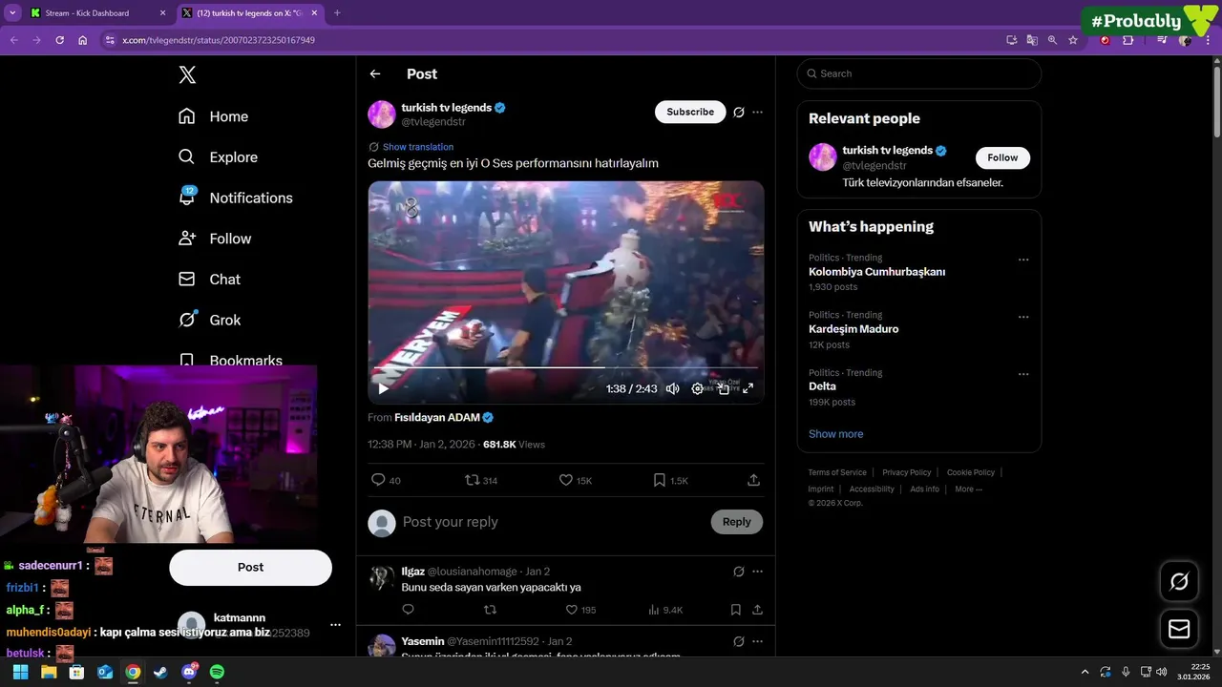
Task: Click Show translation link
Action: (x=418, y=147)
